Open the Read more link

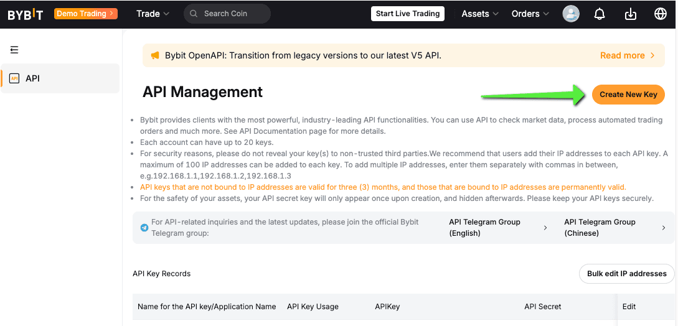click(628, 55)
